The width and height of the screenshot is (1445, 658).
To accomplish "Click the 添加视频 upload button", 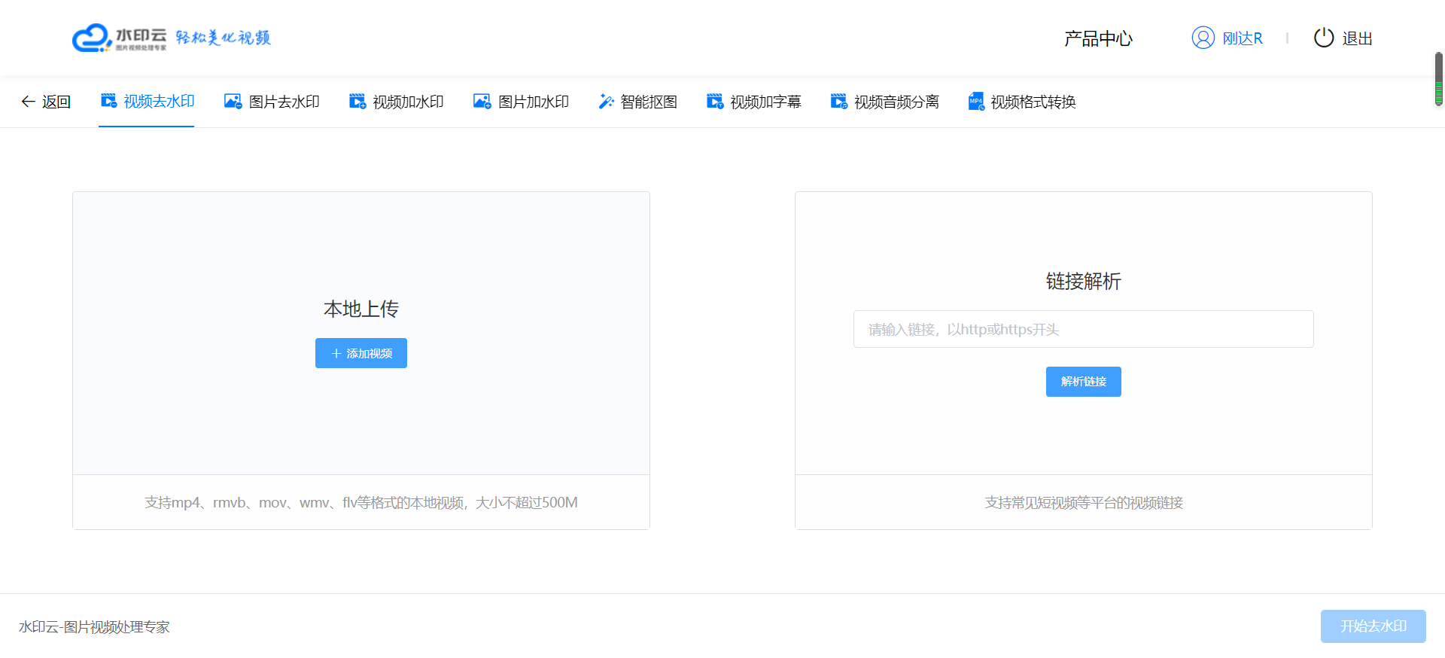I will 361,353.
